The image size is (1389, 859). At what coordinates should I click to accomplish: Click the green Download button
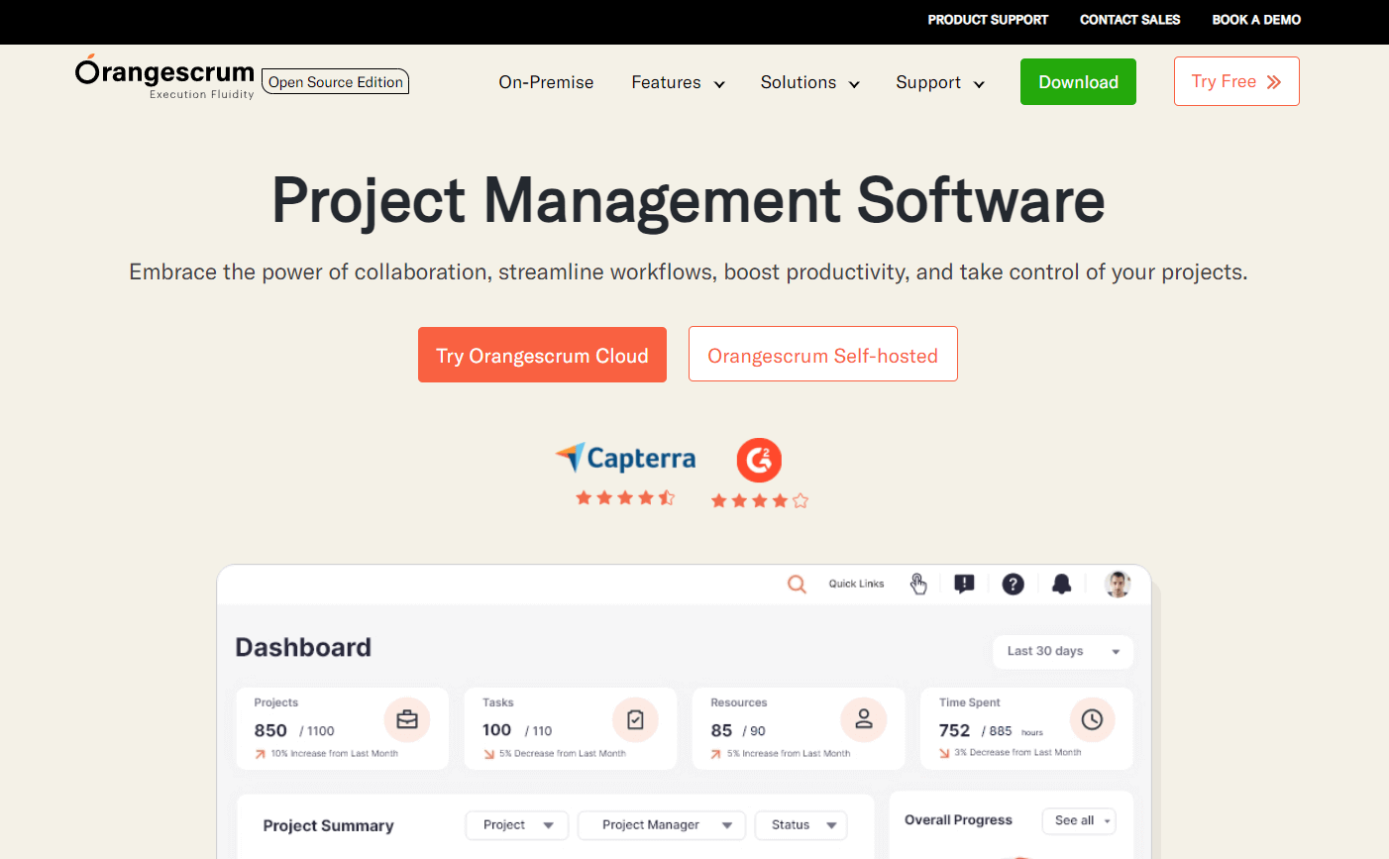tap(1078, 82)
